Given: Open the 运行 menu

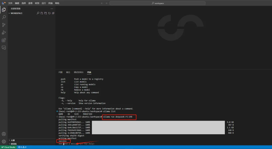Looking at the screenshot, I should click(x=44, y=3).
